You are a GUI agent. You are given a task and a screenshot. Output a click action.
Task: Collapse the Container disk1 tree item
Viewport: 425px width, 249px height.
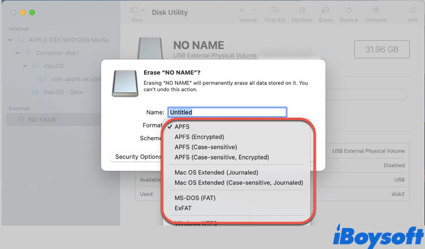click(18, 53)
